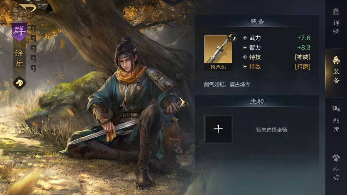Tap the golden arrow beside the character
347x195 pixels.
tap(182, 102)
